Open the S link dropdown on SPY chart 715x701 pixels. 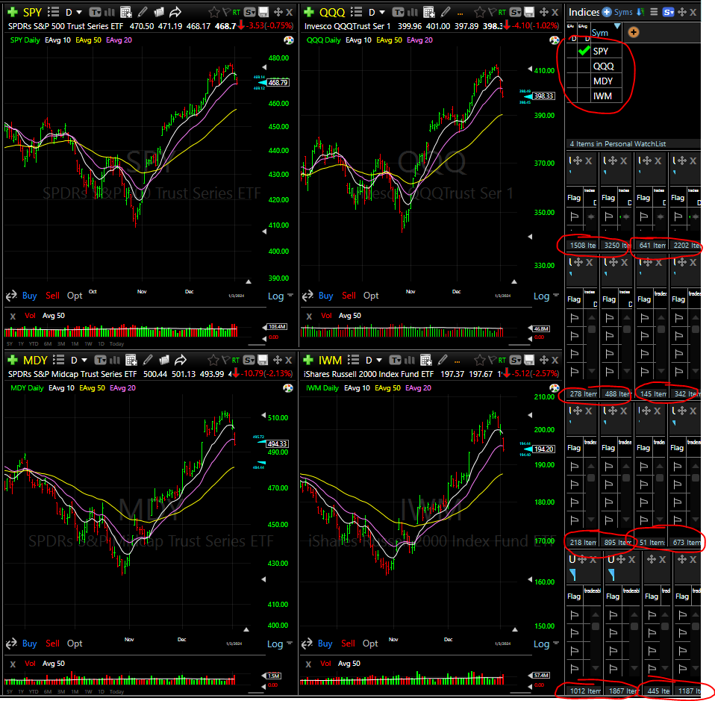point(249,12)
